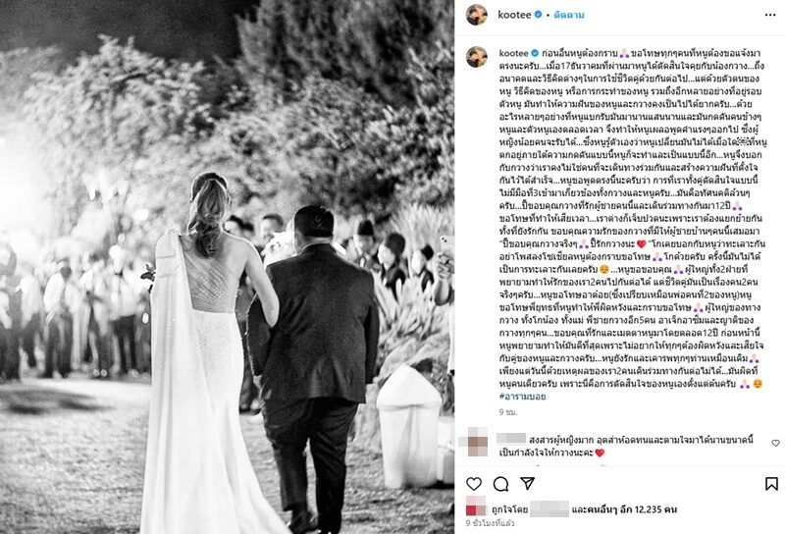This screenshot has width=785, height=534.
Task: Click the blue verified badge in the header
Action: [x=538, y=15]
